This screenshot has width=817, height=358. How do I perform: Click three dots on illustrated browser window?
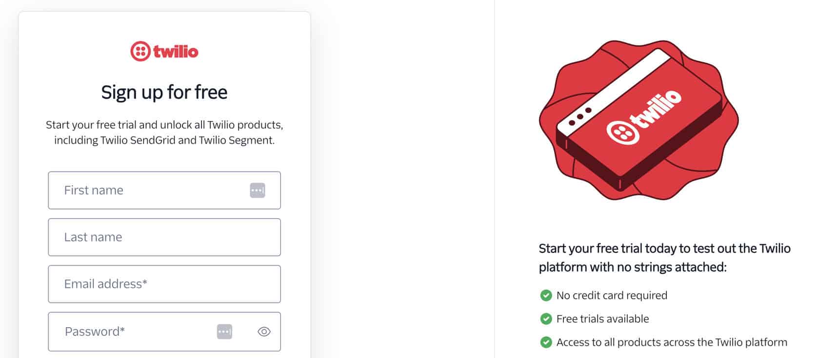click(x=579, y=116)
